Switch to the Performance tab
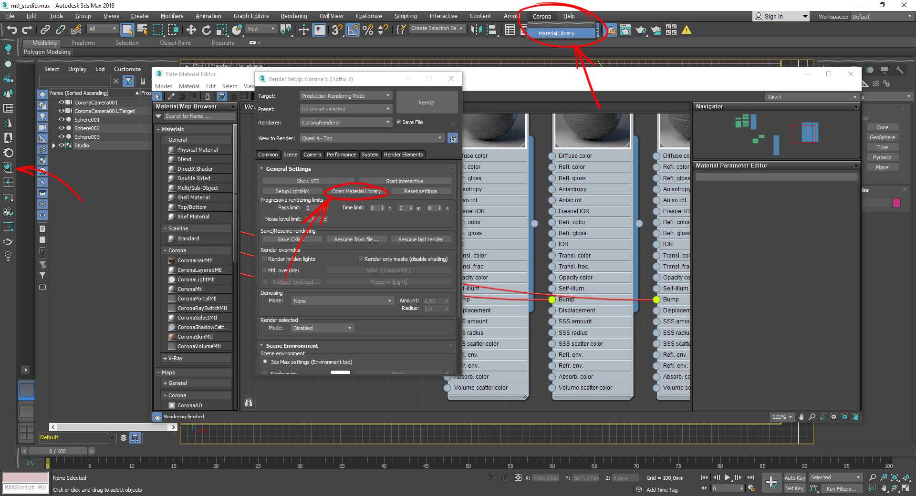The height and width of the screenshot is (496, 916). [x=341, y=155]
